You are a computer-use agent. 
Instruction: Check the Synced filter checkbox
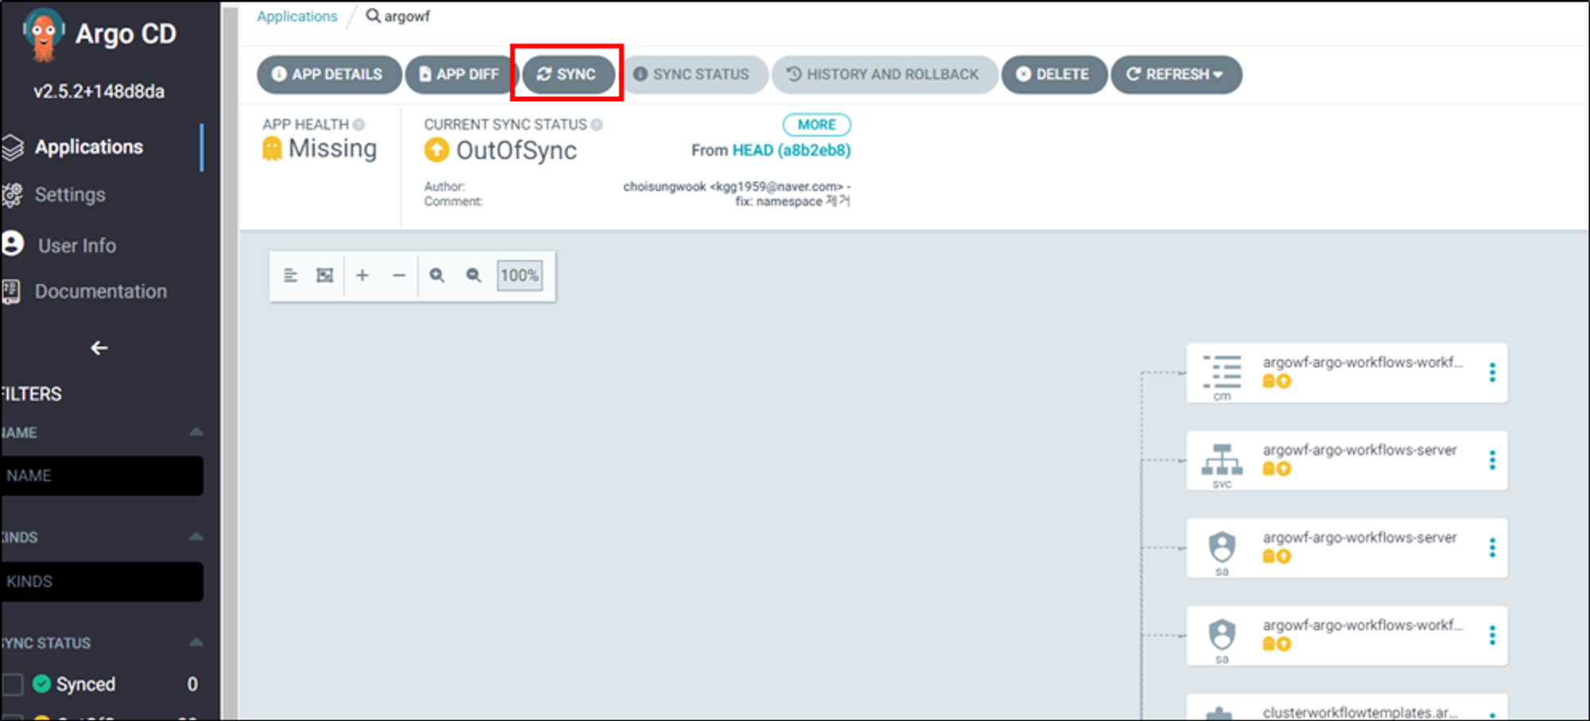tap(12, 684)
